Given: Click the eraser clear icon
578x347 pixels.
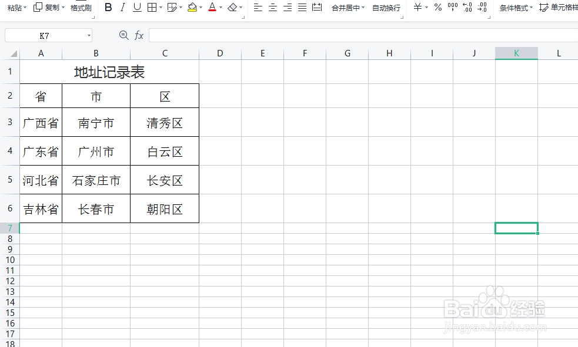Looking at the screenshot, I should point(232,7).
